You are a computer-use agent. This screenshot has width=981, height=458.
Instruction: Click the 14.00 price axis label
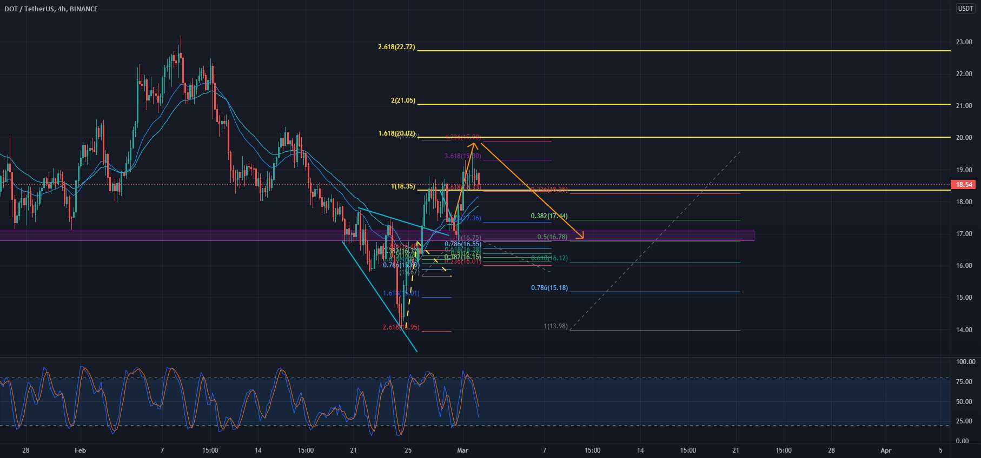click(964, 330)
